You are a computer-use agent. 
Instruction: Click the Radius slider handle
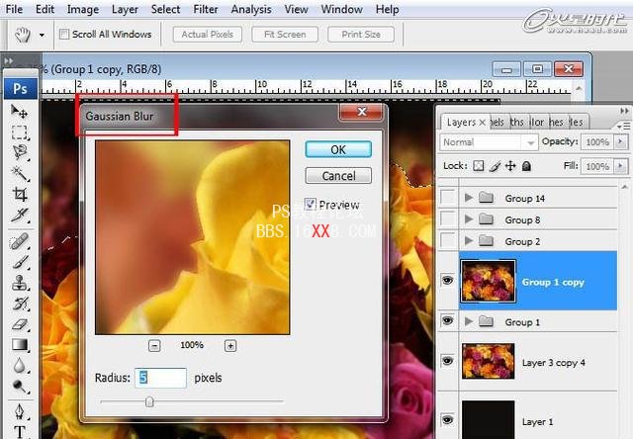[x=149, y=401]
